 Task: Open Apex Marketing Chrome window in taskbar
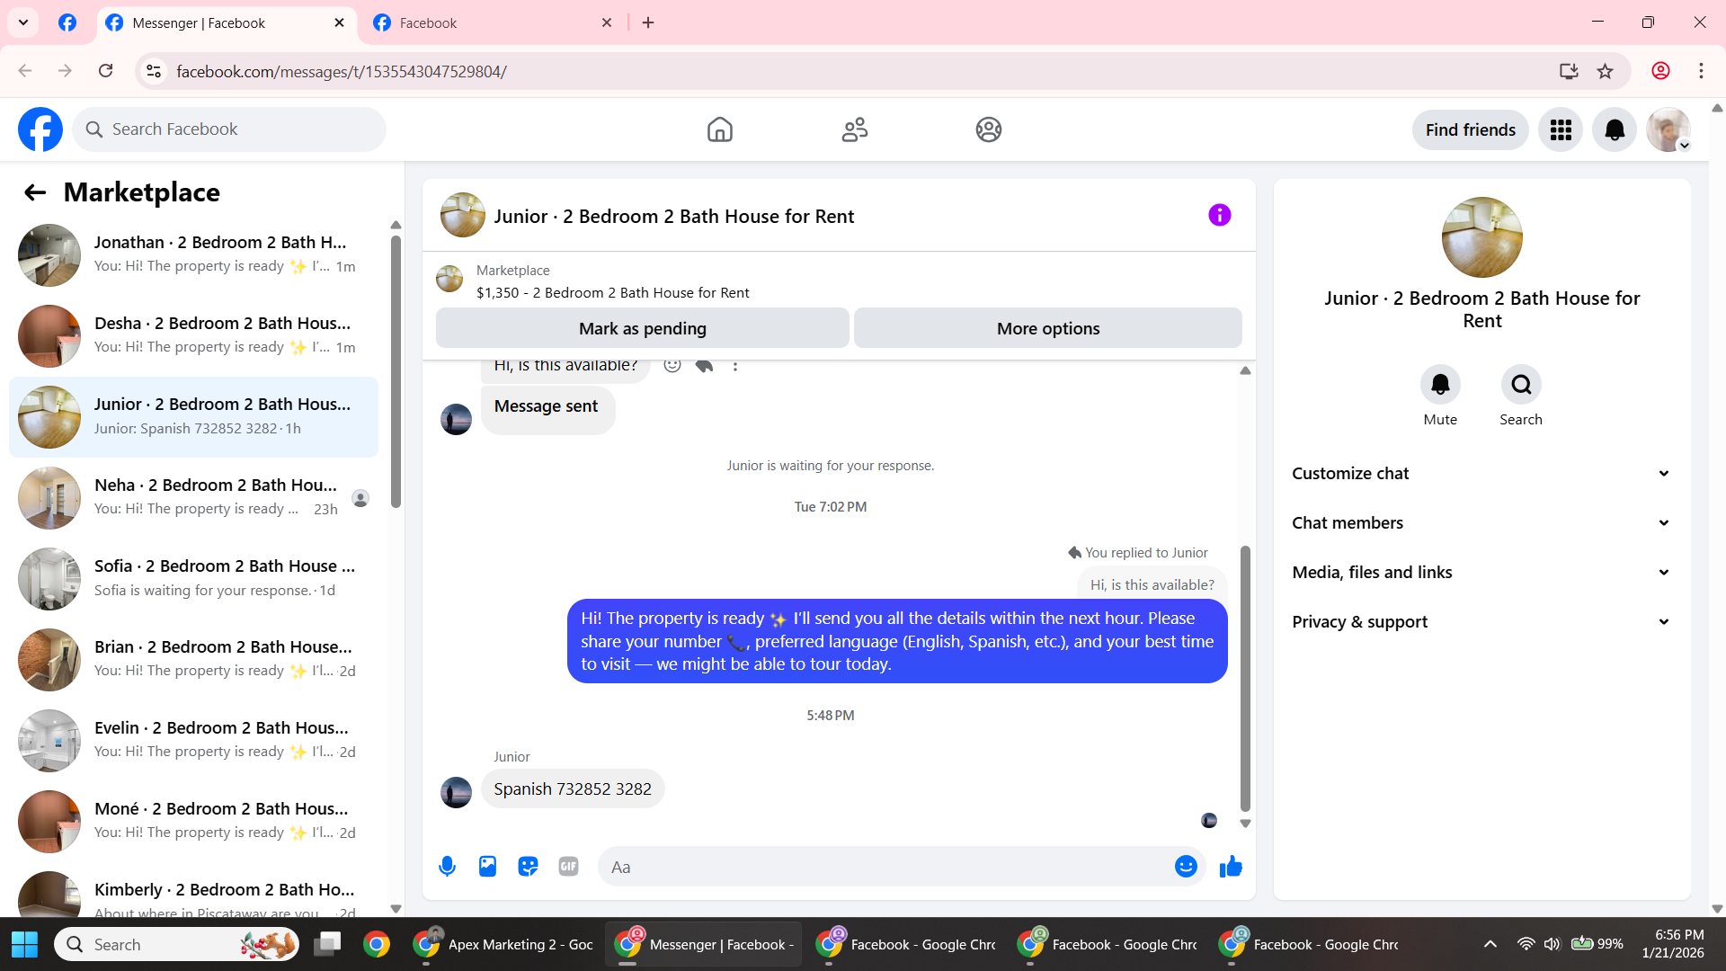(x=504, y=944)
